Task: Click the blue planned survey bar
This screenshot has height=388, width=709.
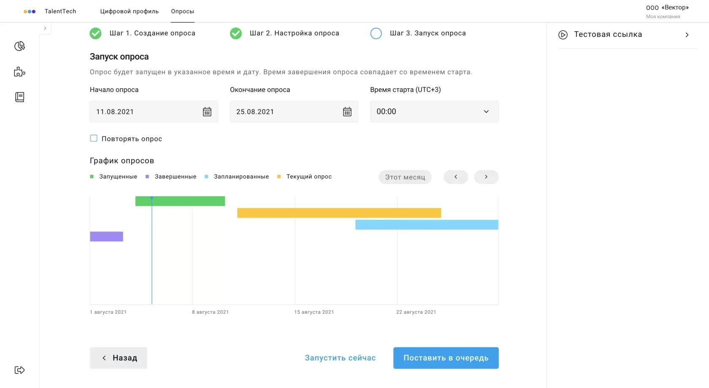Action: click(427, 225)
